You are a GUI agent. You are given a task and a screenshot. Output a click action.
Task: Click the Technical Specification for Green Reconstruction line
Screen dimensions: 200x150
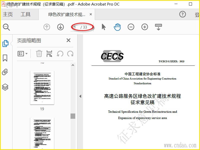pyautogui.click(x=142, y=112)
